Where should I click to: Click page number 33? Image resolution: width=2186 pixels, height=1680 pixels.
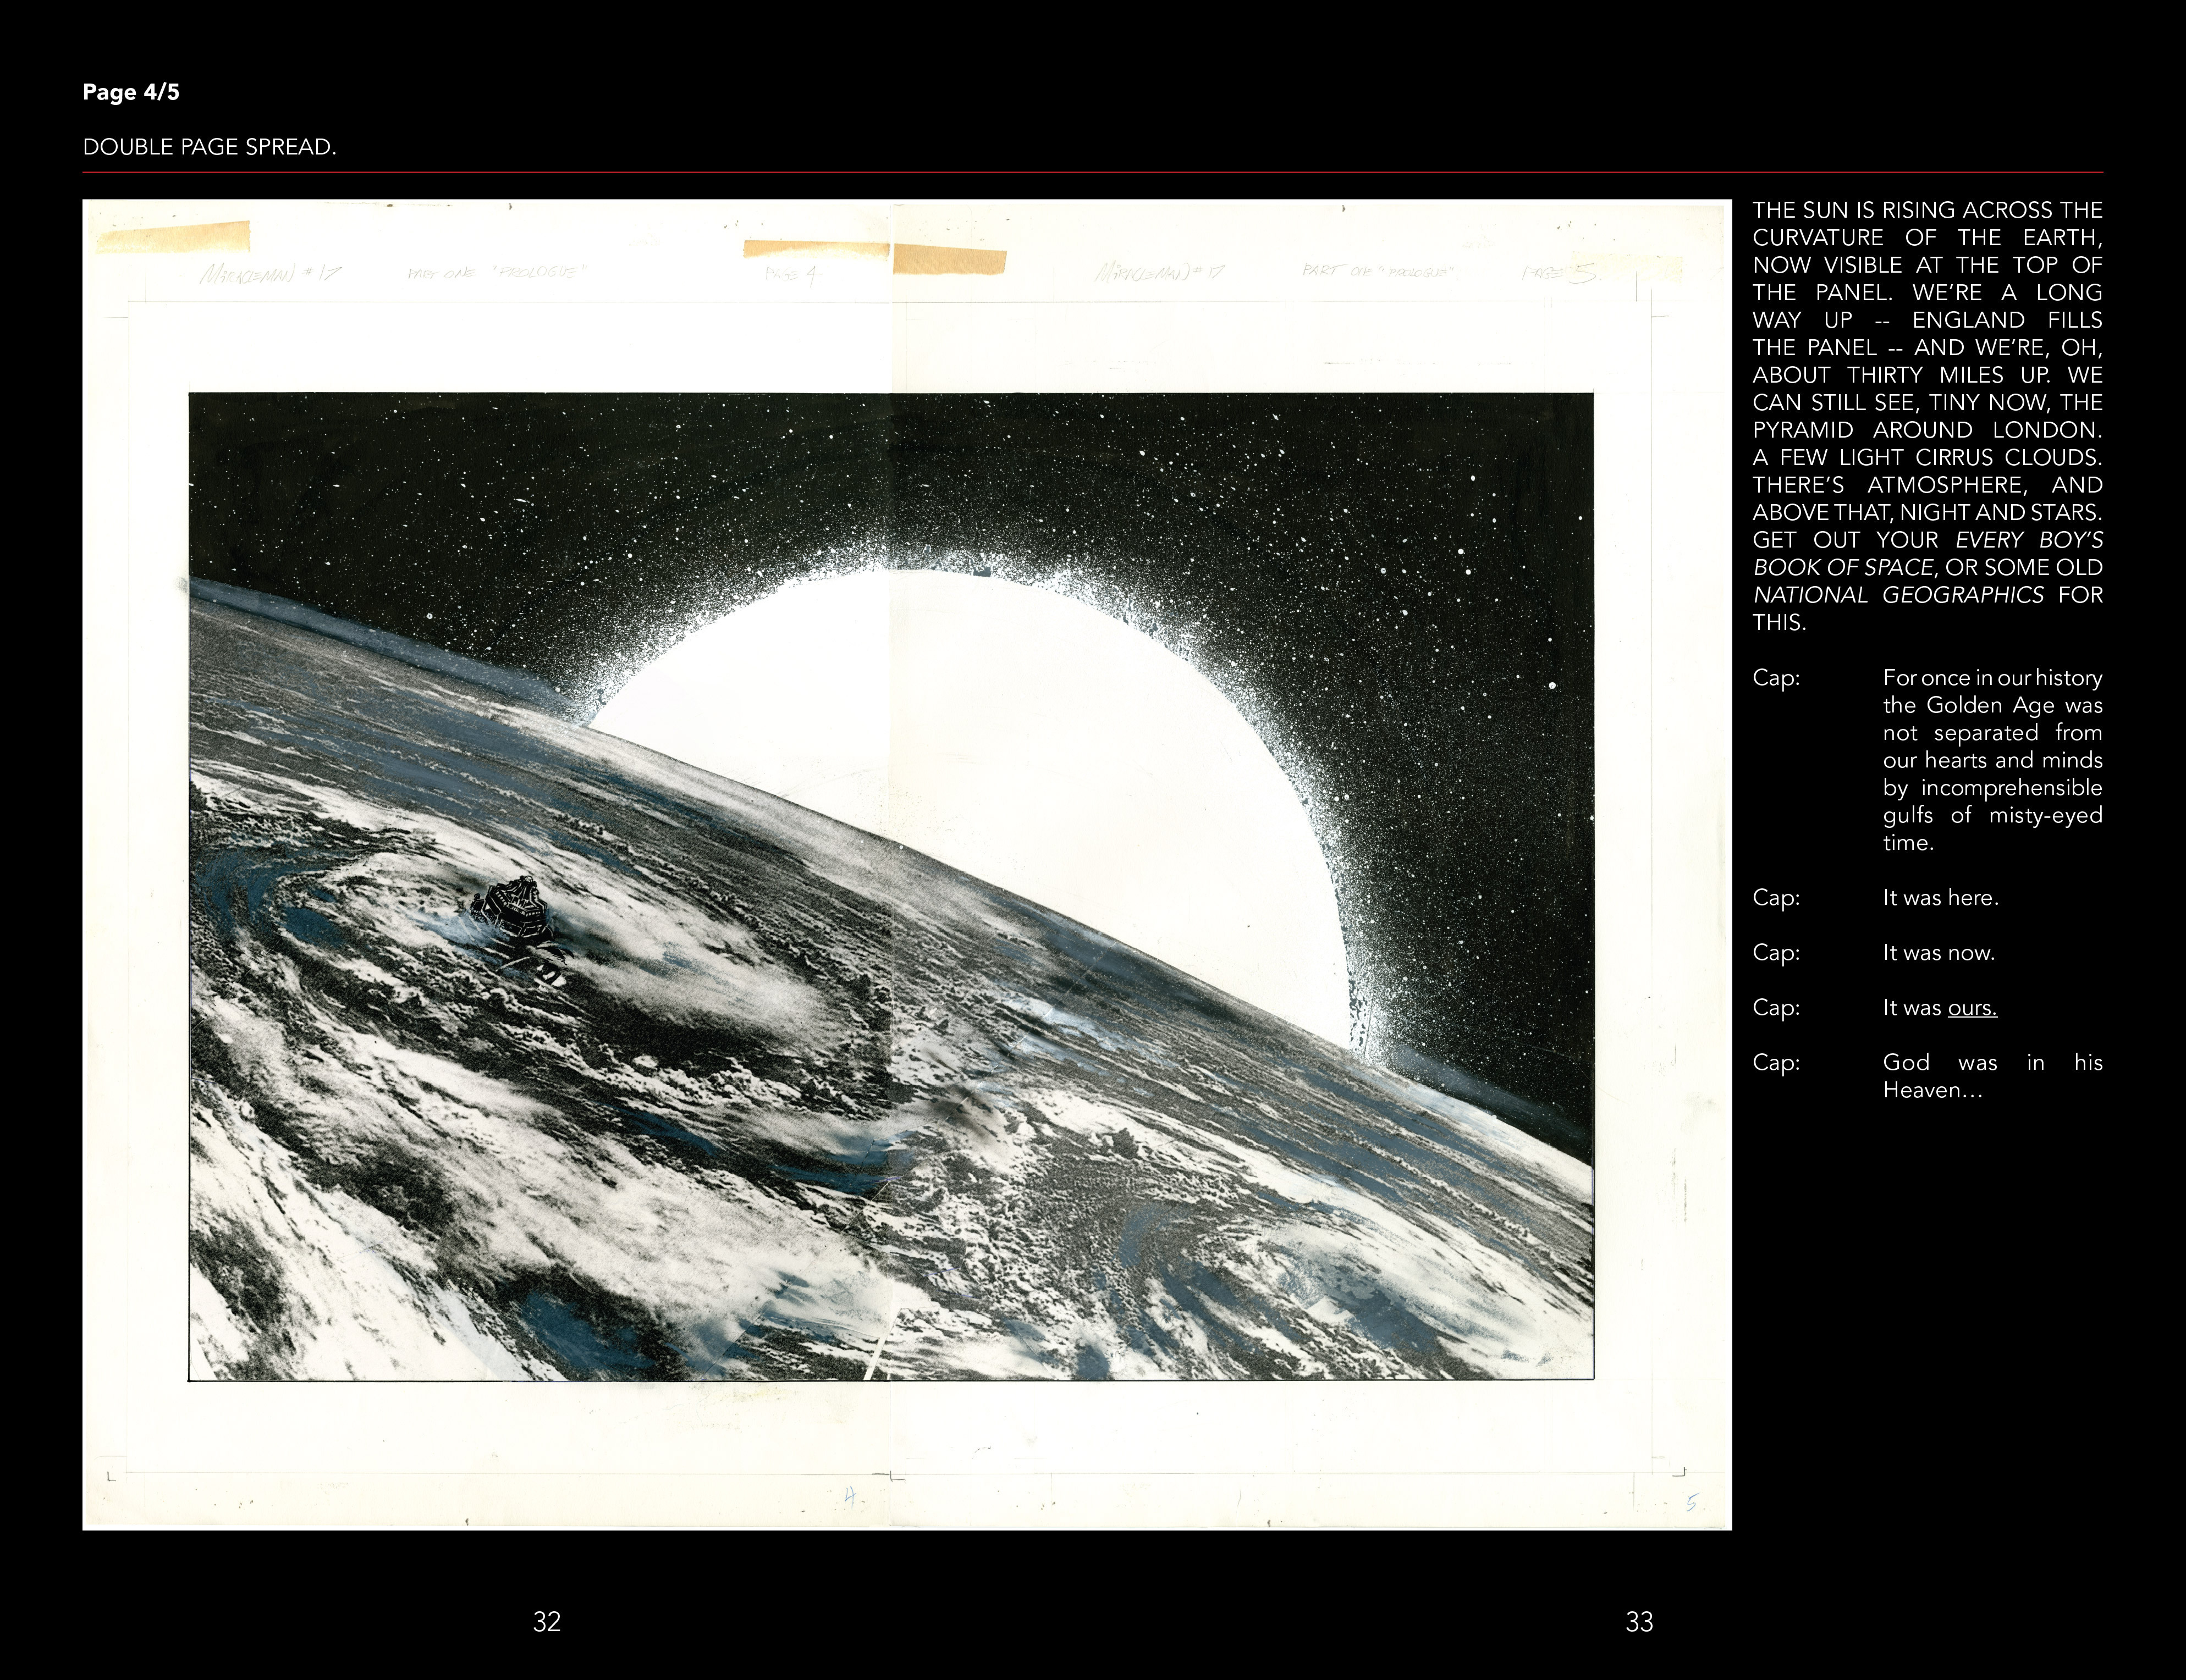1639,1621
